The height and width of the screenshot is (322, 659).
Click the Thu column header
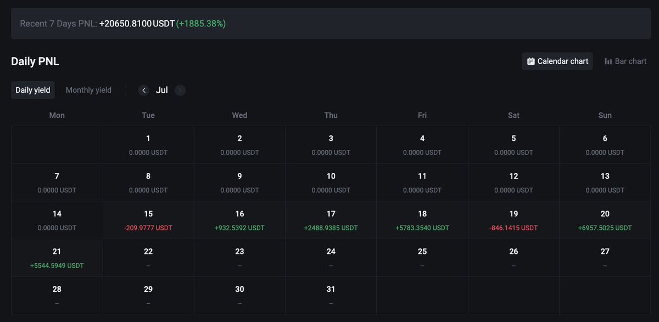[x=331, y=115]
